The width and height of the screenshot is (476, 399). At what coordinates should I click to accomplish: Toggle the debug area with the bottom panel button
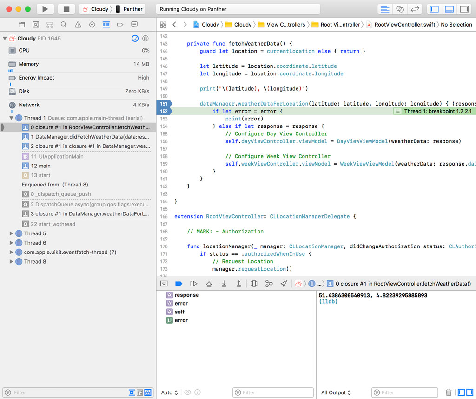tap(449, 8)
